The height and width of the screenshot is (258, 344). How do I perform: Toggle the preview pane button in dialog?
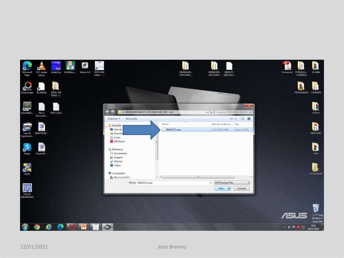(x=242, y=119)
